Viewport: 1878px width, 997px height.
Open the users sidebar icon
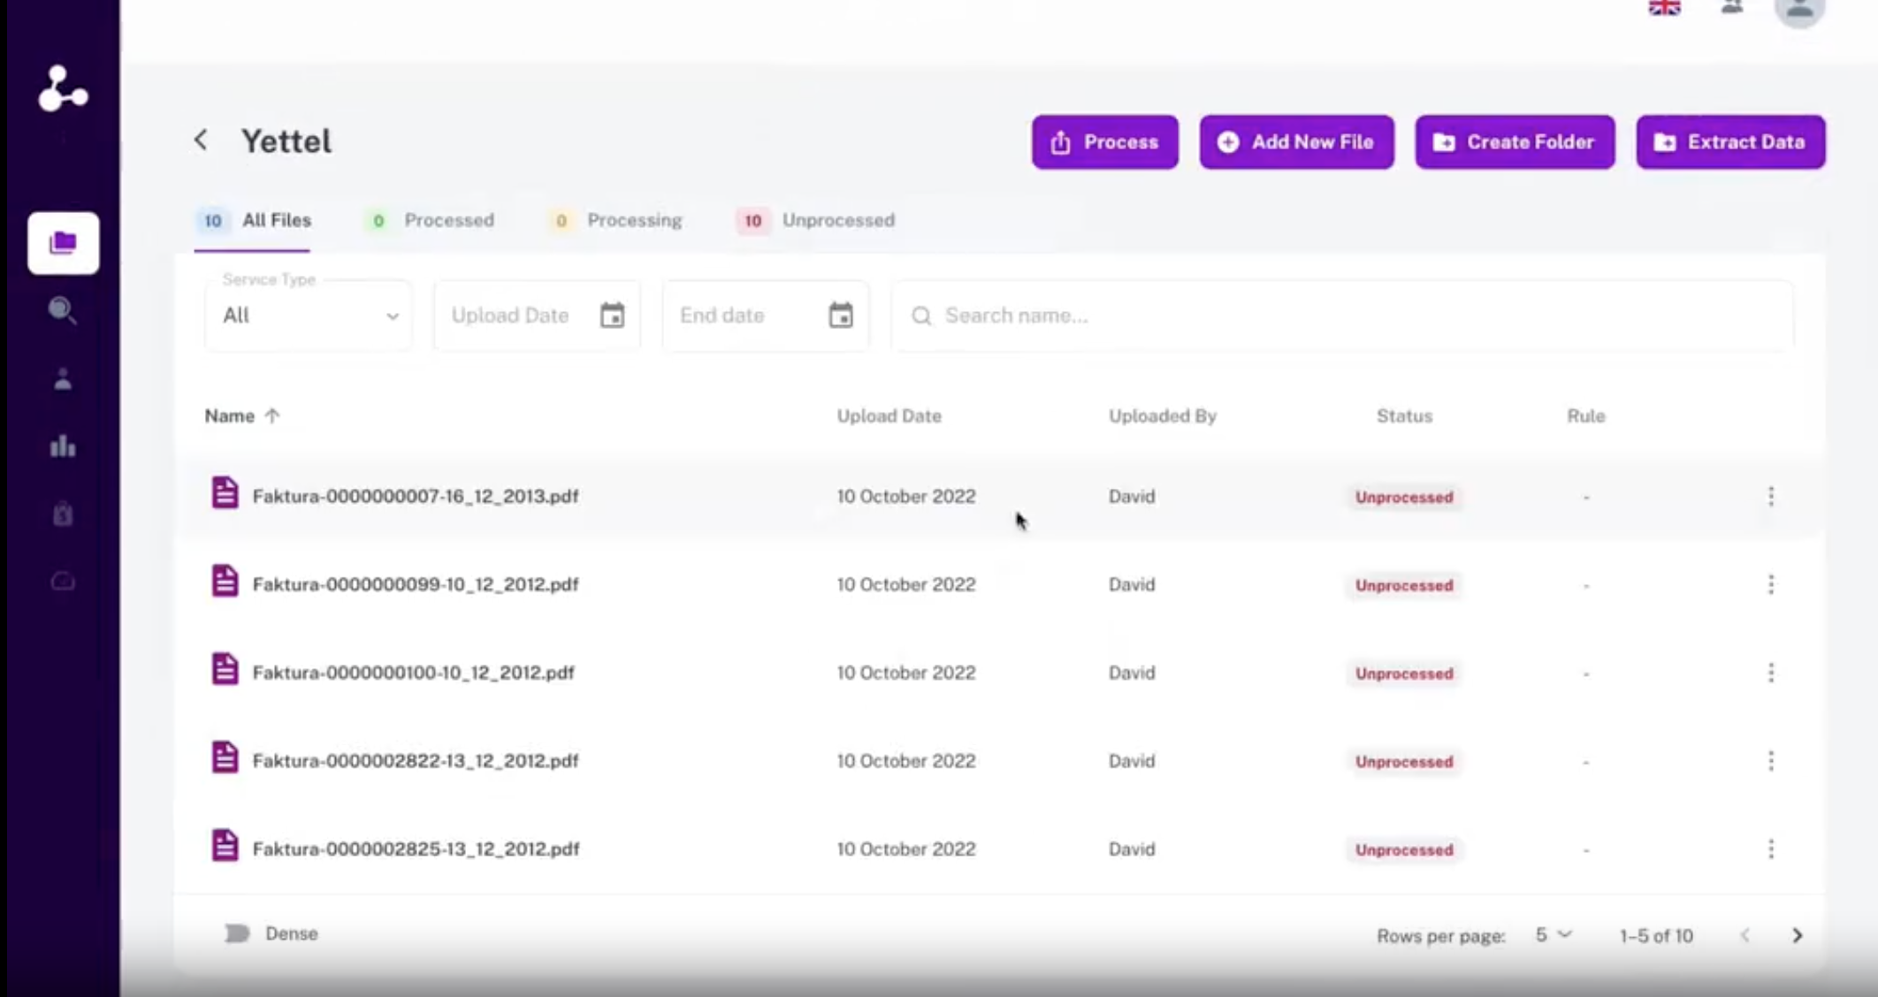[62, 379]
